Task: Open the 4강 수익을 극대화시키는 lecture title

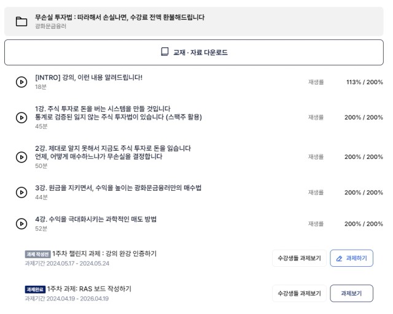Action: tap(96, 219)
